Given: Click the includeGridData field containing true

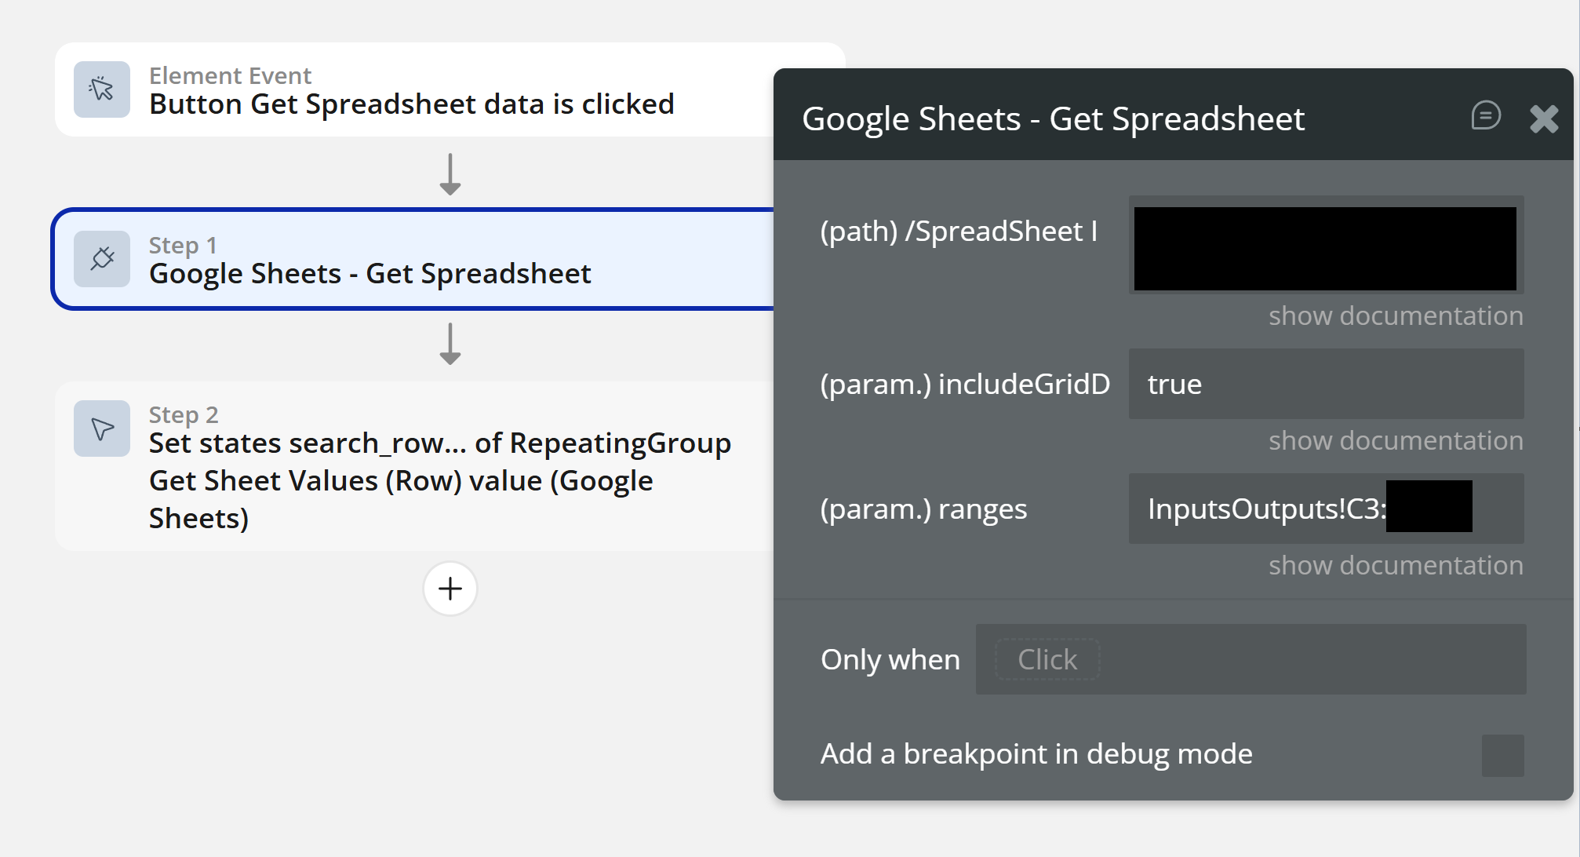Looking at the screenshot, I should (1326, 384).
